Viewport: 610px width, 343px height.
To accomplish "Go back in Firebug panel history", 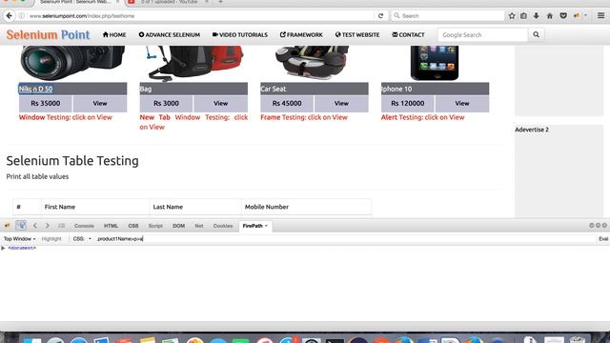I will pyautogui.click(x=35, y=226).
